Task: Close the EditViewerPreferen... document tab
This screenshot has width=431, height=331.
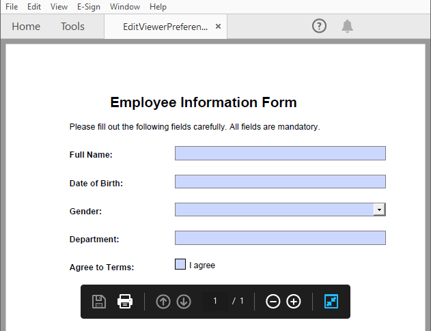Action: [218, 27]
